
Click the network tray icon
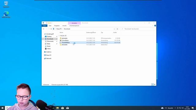180,108
